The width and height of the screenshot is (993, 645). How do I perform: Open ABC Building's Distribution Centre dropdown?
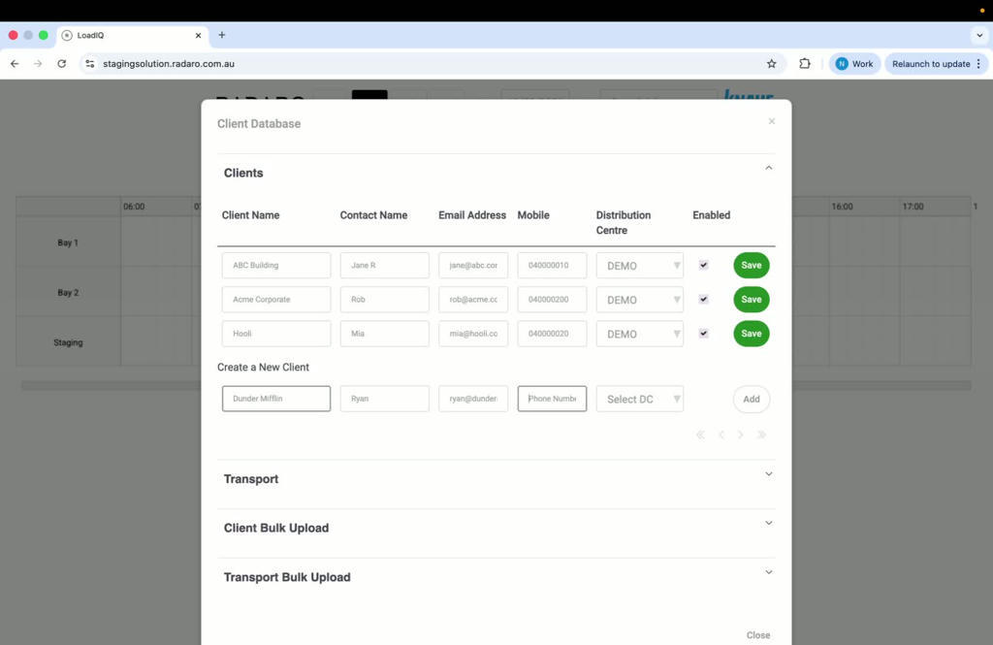point(640,266)
